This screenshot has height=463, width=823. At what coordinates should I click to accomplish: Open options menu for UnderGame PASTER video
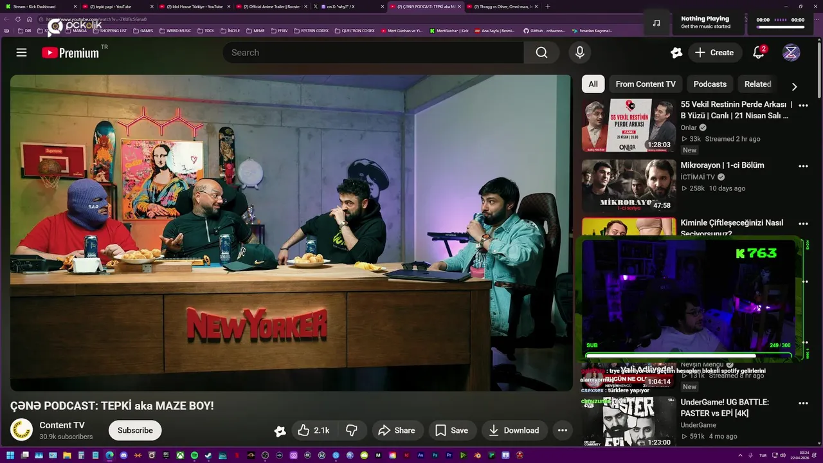[x=803, y=403]
